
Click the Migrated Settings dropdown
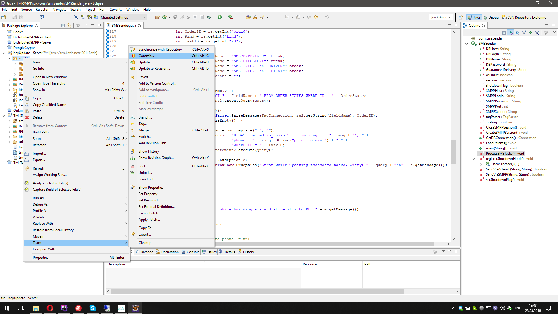(x=122, y=17)
